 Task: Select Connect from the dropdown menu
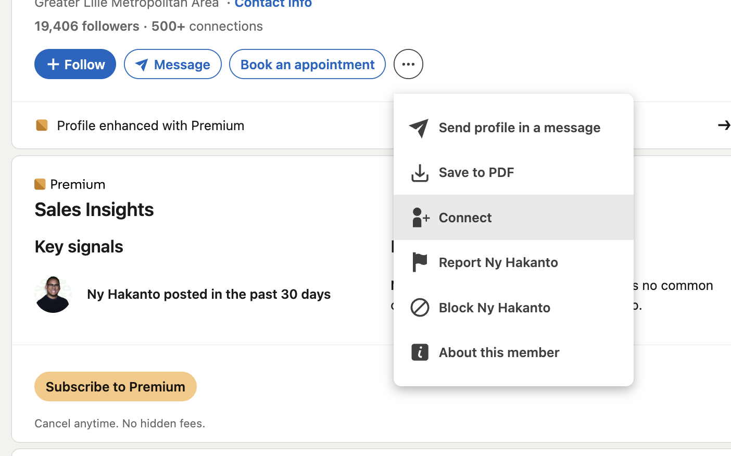point(513,218)
